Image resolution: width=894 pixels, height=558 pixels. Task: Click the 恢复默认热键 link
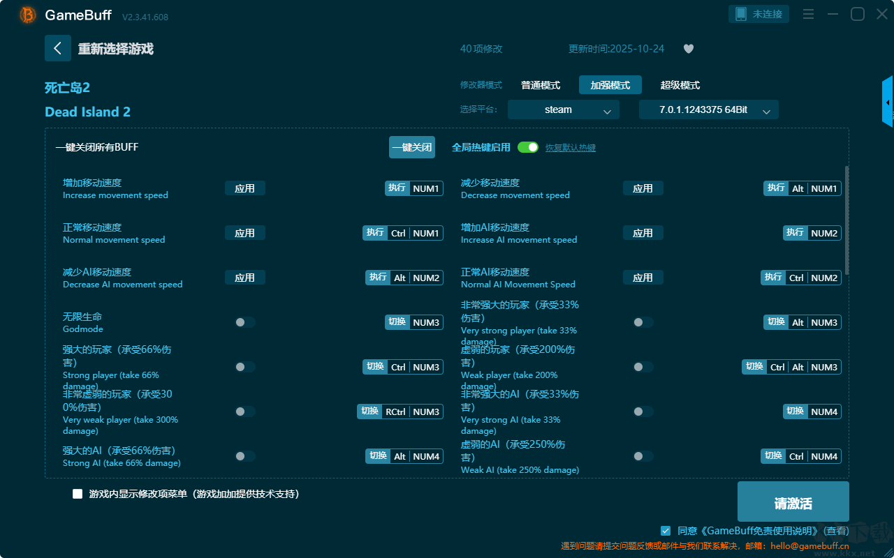(x=571, y=148)
